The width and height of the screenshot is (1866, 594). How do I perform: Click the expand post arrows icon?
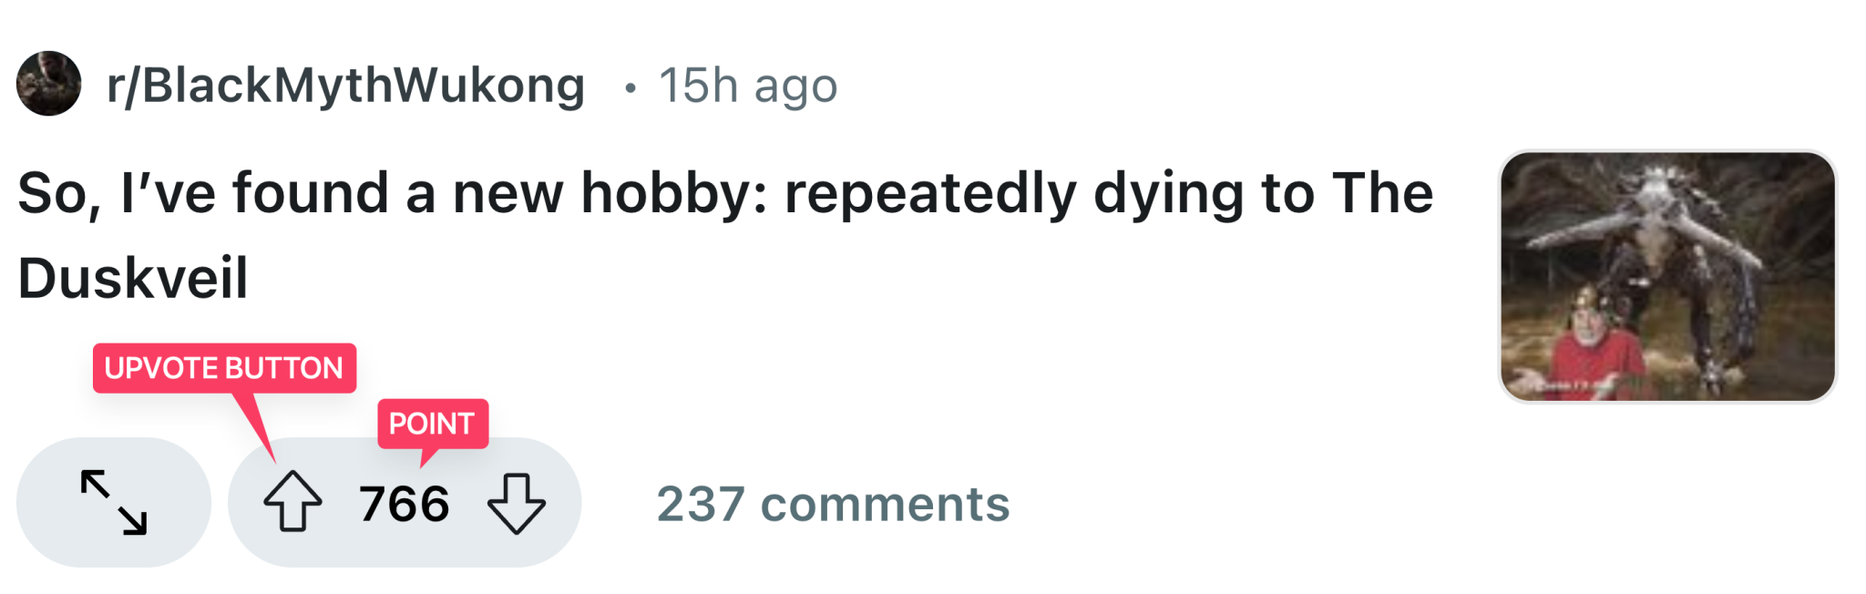(x=114, y=502)
